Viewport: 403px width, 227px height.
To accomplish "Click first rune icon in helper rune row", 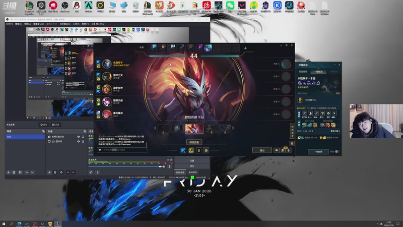I will coord(304,113).
